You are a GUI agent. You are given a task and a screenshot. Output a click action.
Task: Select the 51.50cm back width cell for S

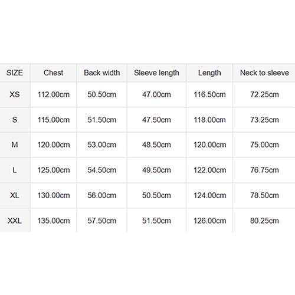102,120
